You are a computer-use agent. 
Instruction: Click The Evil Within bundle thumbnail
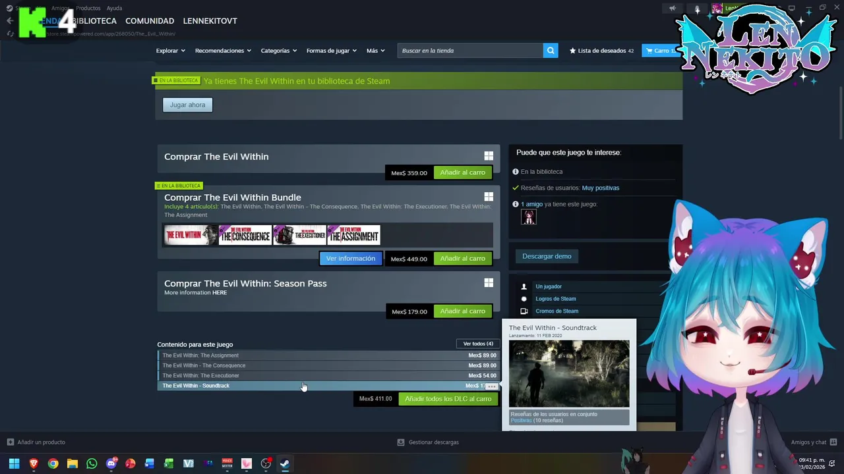pos(191,235)
